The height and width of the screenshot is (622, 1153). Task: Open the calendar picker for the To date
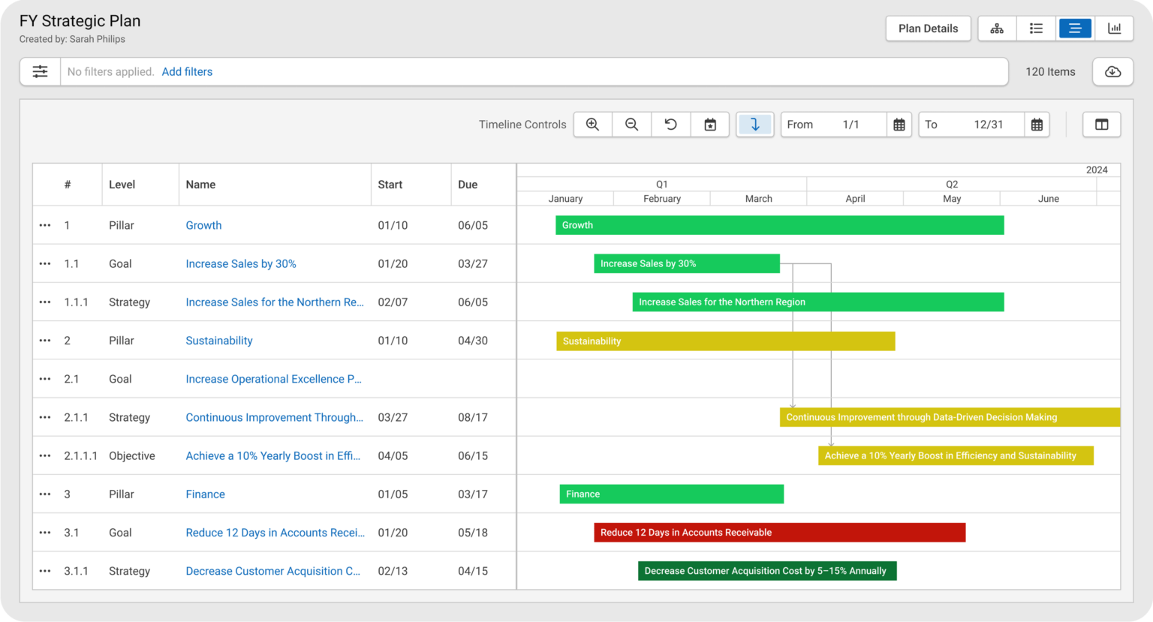point(1037,125)
